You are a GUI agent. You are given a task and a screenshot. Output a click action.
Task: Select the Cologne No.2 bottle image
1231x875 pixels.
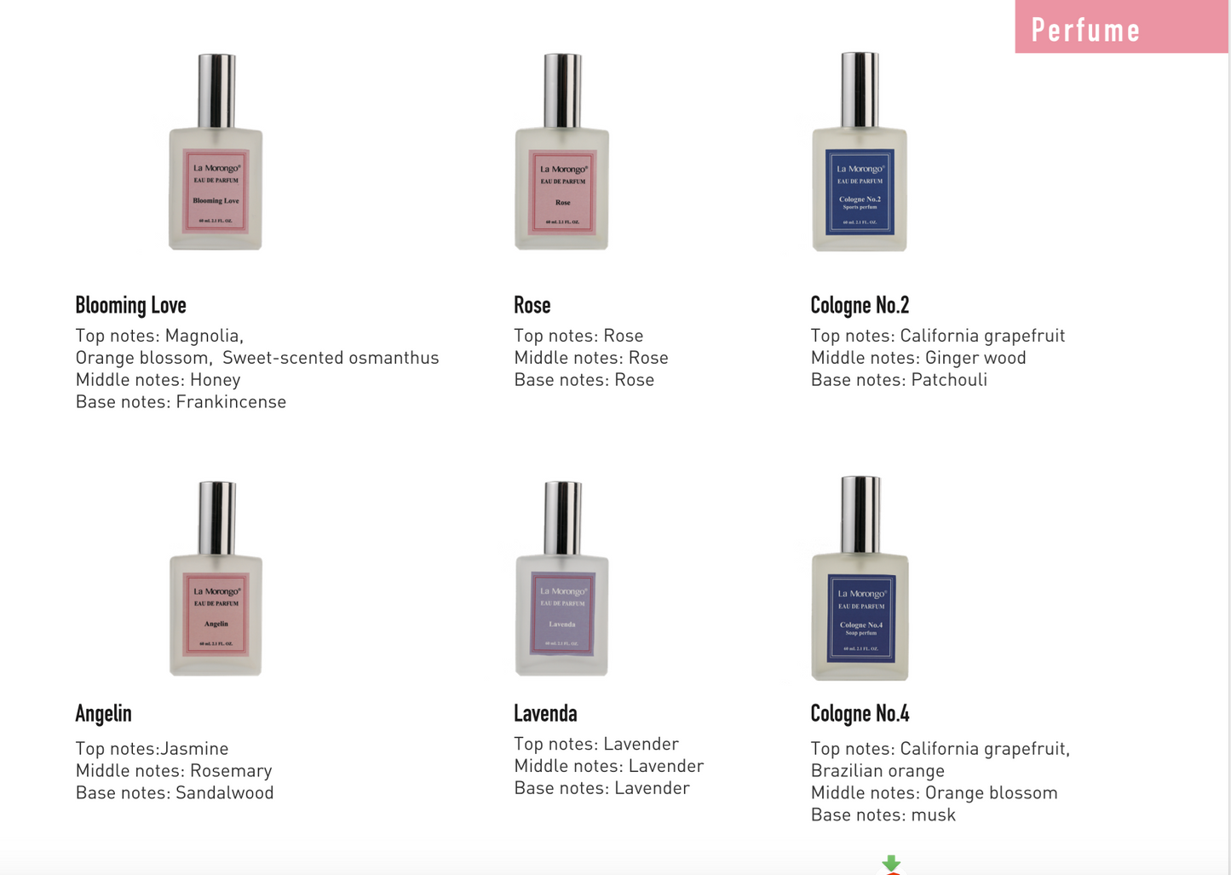pyautogui.click(x=860, y=152)
